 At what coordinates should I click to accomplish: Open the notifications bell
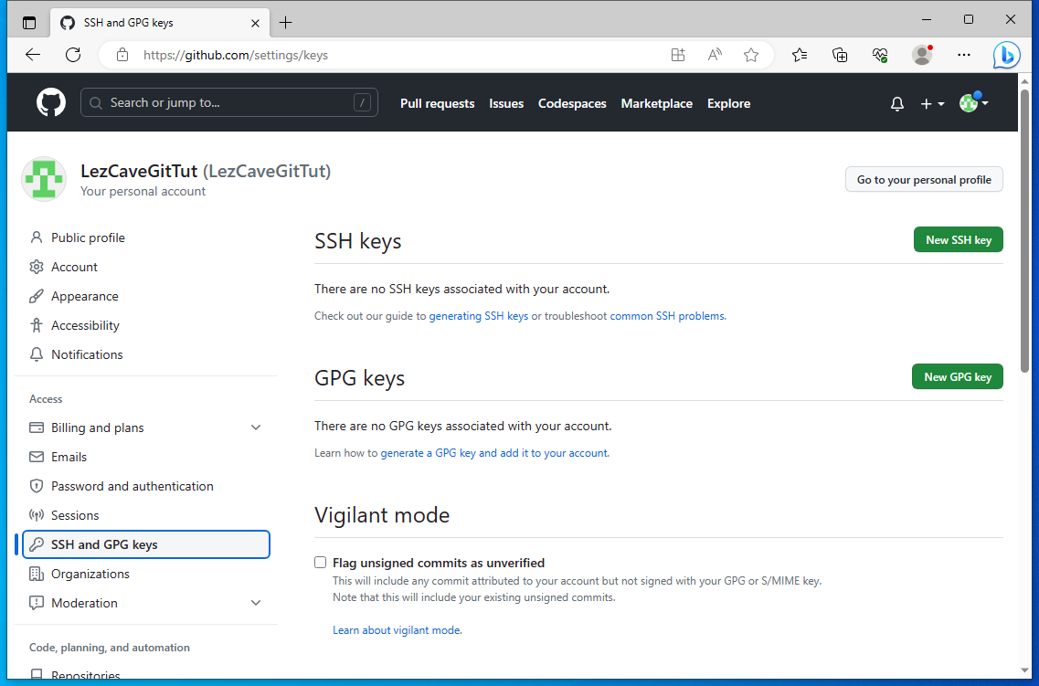point(897,103)
